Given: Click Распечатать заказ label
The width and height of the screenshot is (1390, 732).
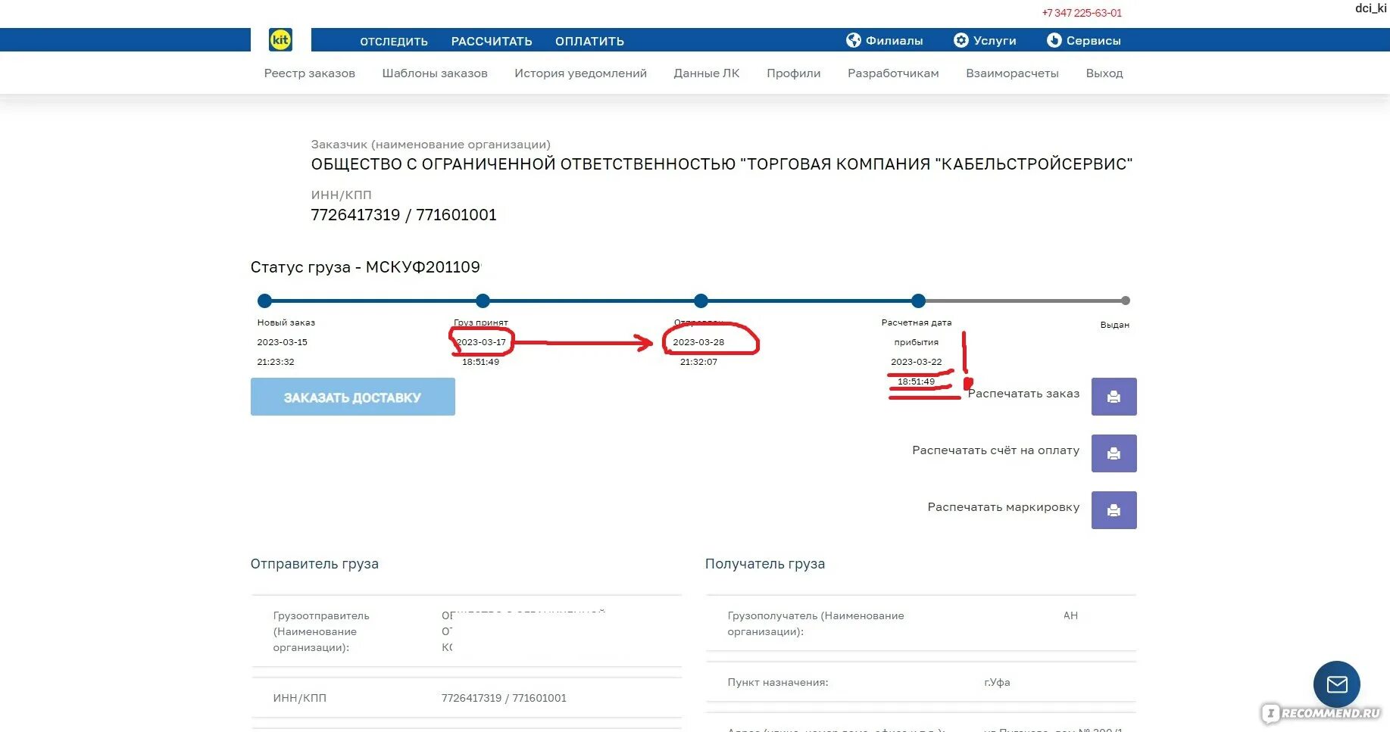Looking at the screenshot, I should point(1023,394).
